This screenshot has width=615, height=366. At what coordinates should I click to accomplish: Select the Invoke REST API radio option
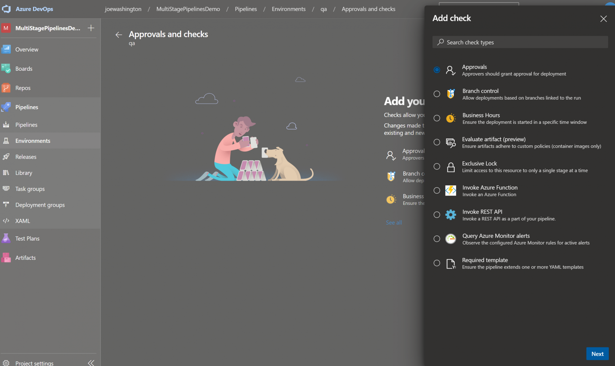coord(437,215)
